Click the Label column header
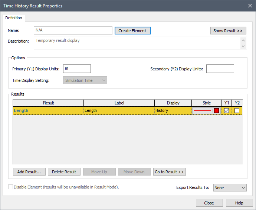The width and height of the screenshot is (256, 210). 119,103
